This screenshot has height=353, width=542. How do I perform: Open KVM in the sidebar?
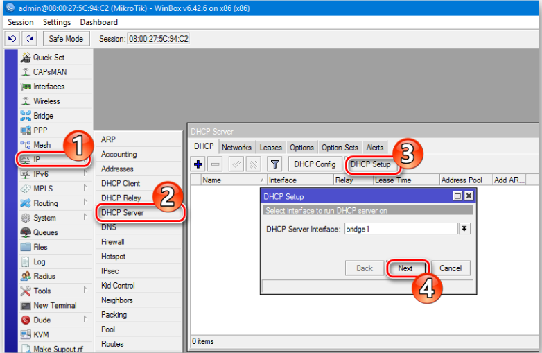pyautogui.click(x=55, y=334)
